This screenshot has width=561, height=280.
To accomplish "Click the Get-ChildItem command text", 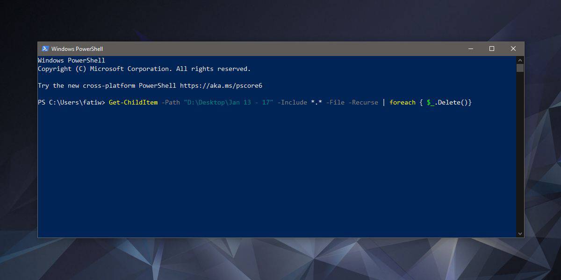I will point(133,102).
